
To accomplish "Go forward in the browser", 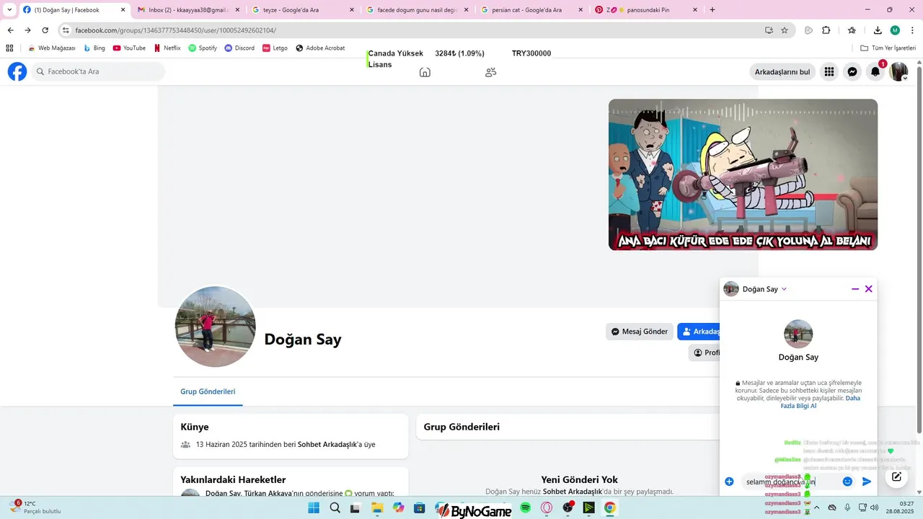I will pos(27,30).
